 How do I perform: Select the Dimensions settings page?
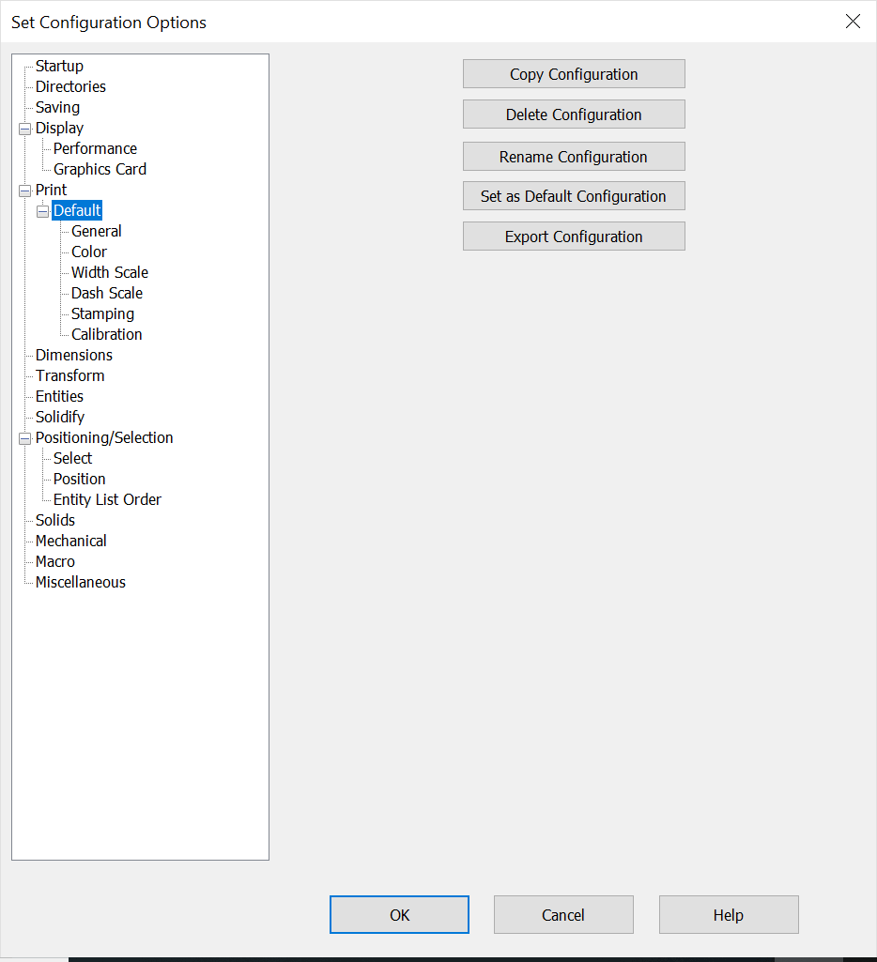[x=73, y=355]
